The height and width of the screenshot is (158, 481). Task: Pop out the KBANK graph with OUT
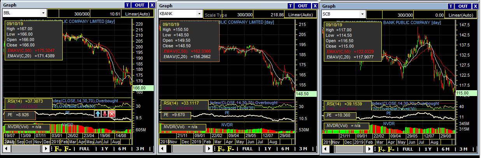click(302, 5)
